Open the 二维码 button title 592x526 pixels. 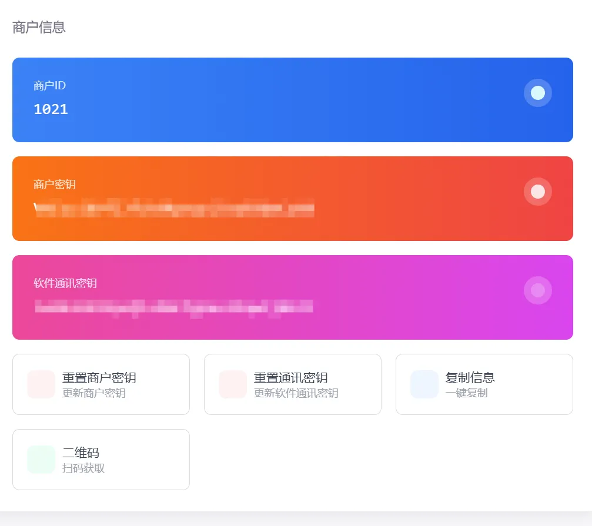(x=81, y=453)
